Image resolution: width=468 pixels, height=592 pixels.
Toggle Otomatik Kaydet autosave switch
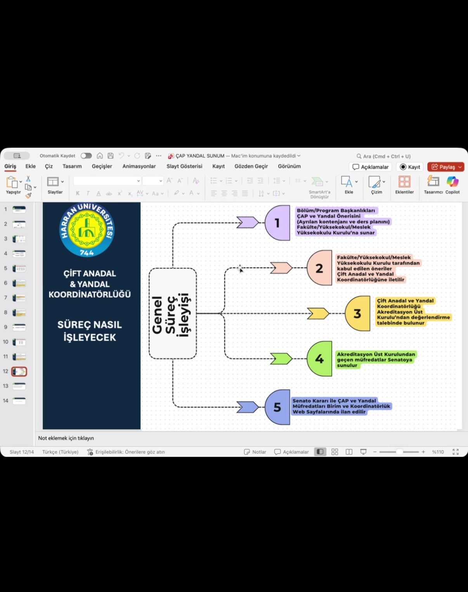point(86,156)
